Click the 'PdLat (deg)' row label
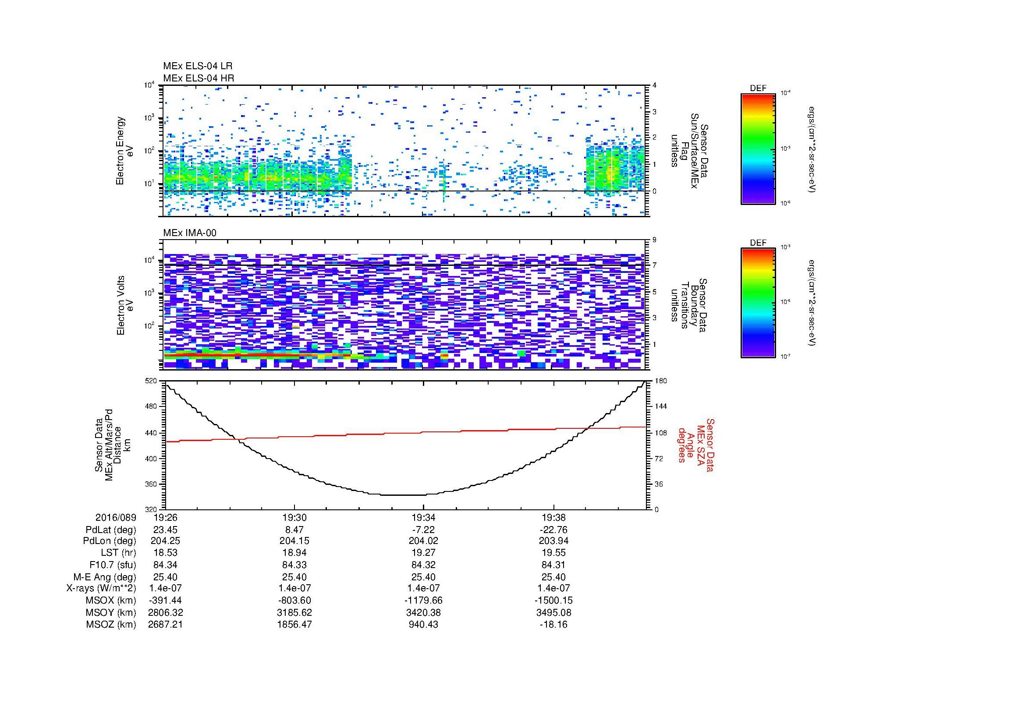Screen dimensions: 1025x724 (111, 530)
